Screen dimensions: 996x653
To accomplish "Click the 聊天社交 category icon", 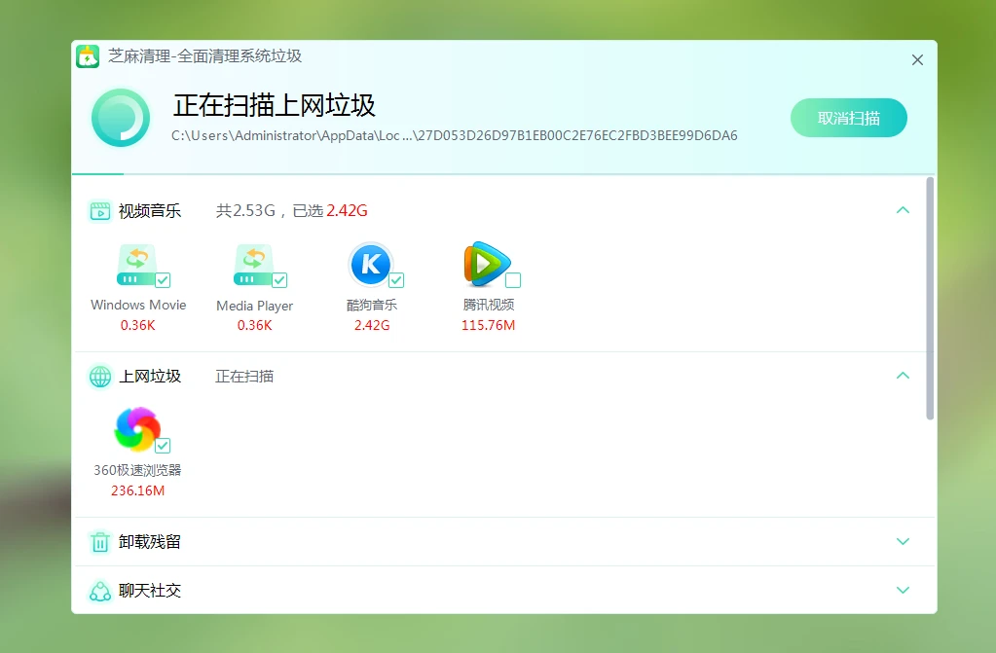I will click(99, 591).
